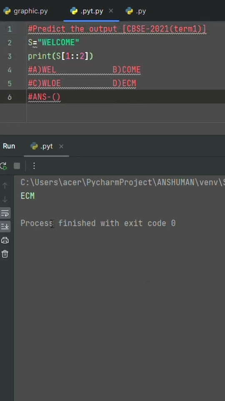The image size is (225, 401).
Task: Click line number 3 in the gutter
Action: 10,56
